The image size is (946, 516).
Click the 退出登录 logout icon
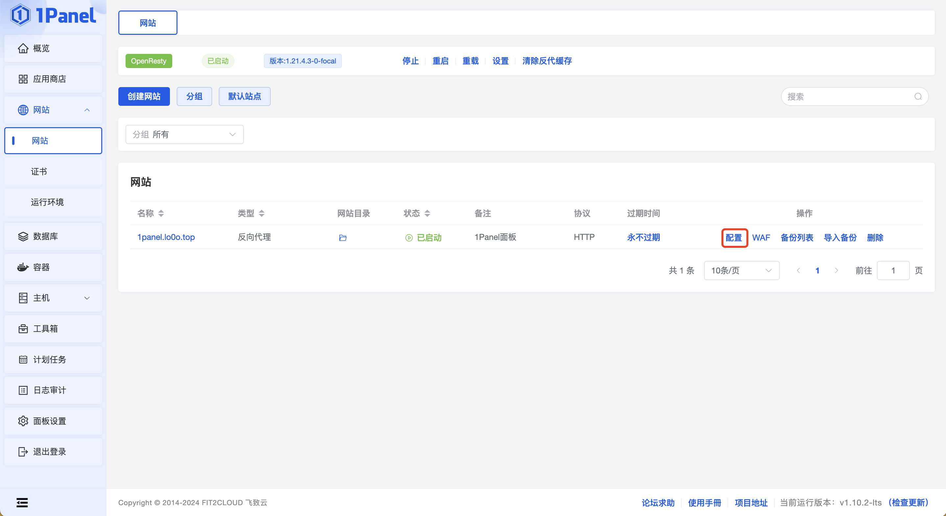coord(23,452)
